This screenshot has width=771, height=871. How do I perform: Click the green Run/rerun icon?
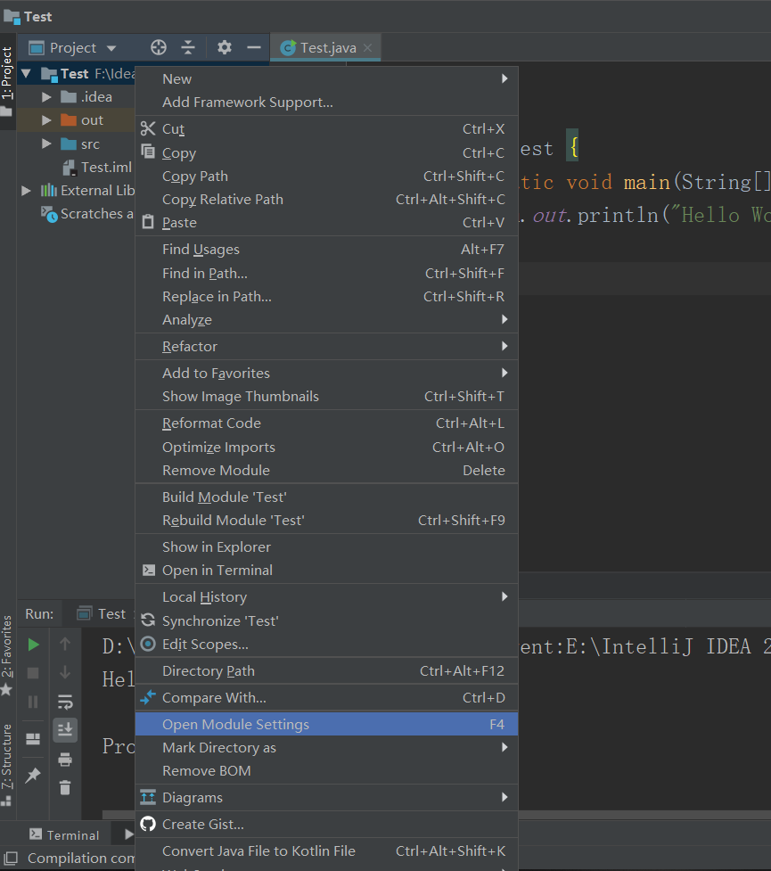(x=33, y=645)
